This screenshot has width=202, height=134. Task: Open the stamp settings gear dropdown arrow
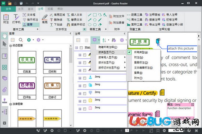click(43, 40)
